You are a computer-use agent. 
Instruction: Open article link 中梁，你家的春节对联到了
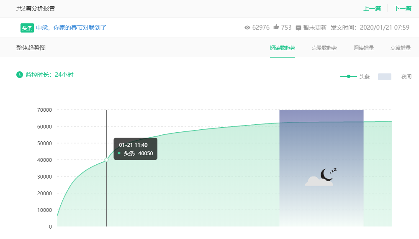tap(71, 28)
